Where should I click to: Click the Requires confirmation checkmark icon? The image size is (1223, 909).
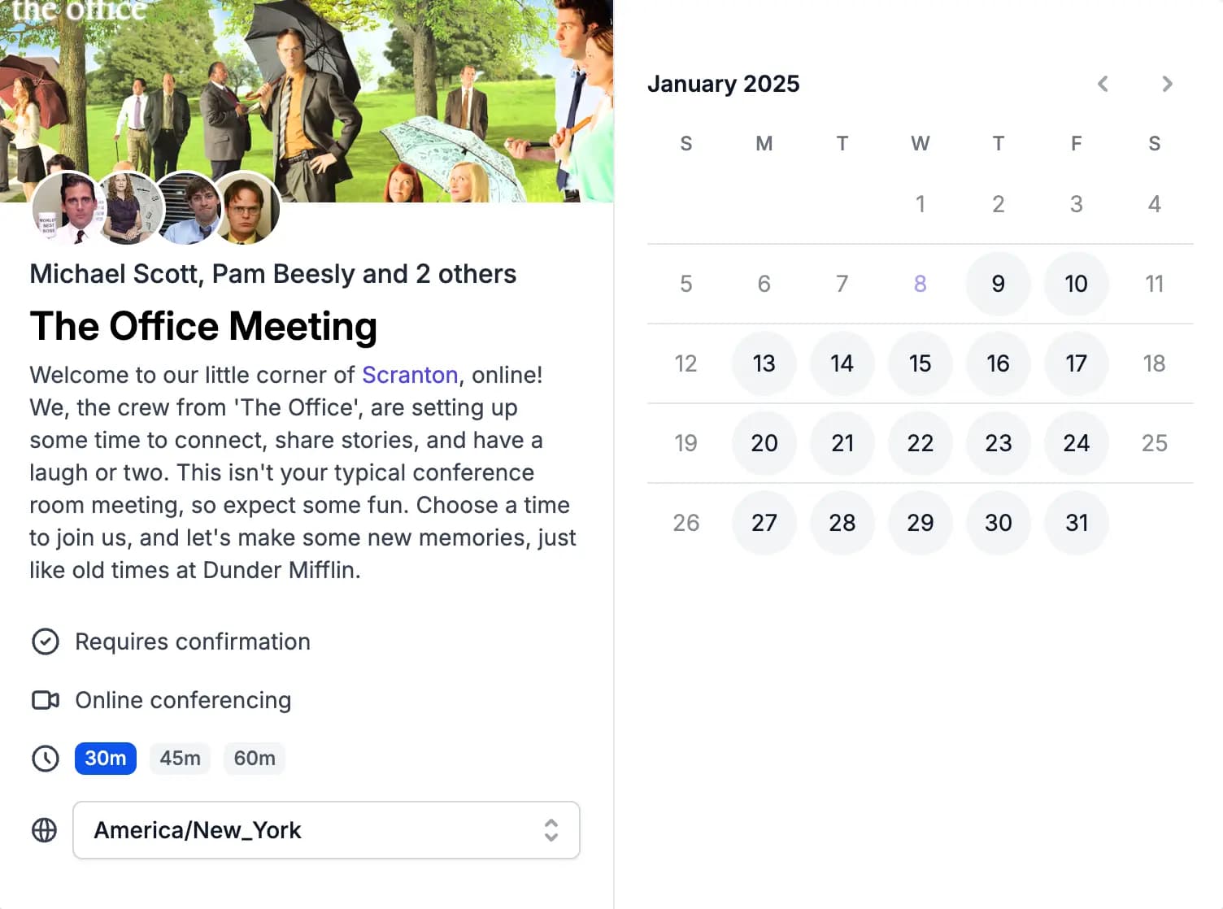coord(46,642)
